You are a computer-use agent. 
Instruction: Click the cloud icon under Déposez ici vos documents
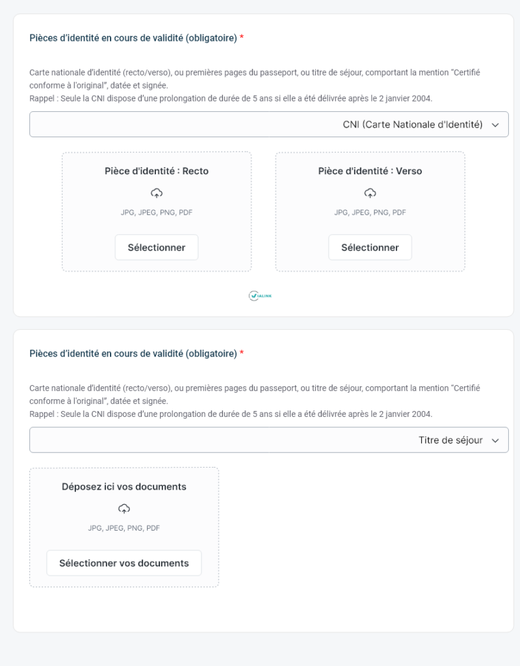(124, 508)
